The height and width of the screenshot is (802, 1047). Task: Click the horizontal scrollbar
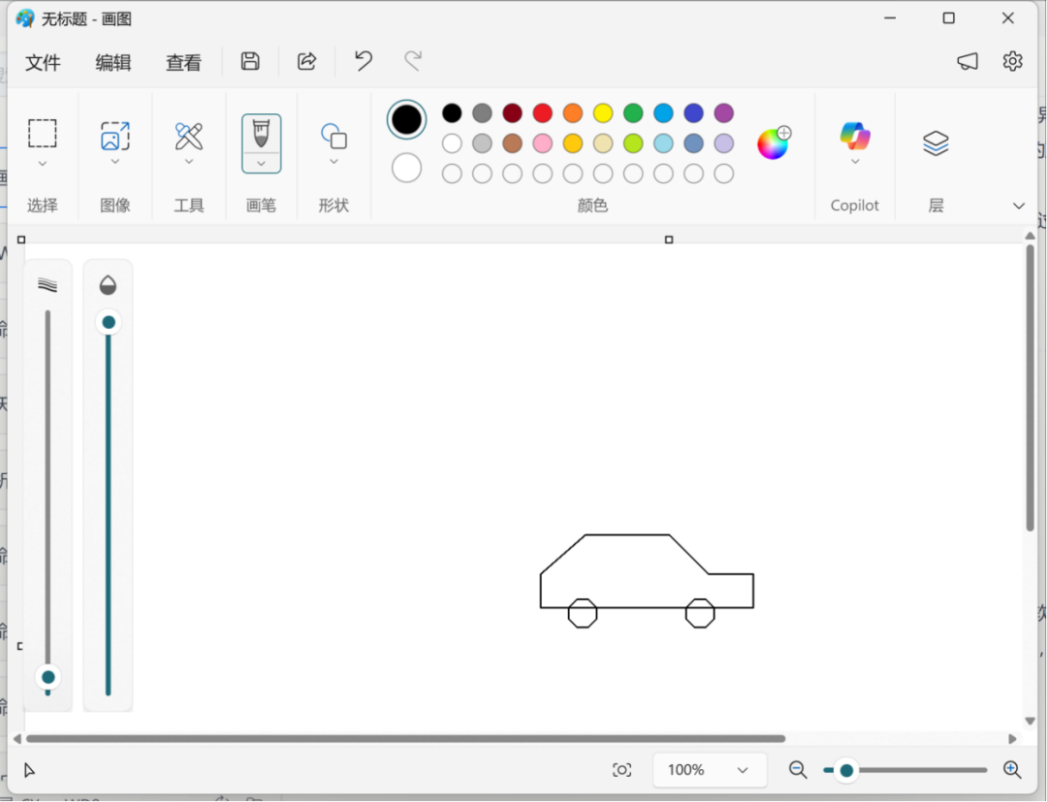(405, 739)
